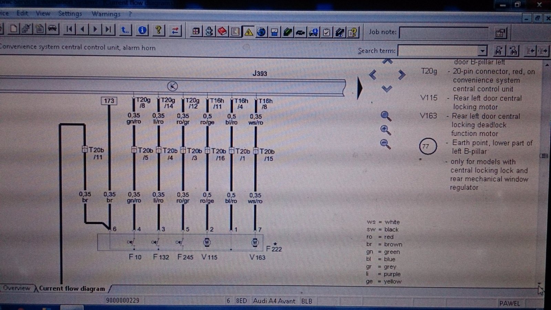Viewport: 551px width, 310px height.
Task: Open the yellow question mark help icon
Action: pyautogui.click(x=158, y=30)
